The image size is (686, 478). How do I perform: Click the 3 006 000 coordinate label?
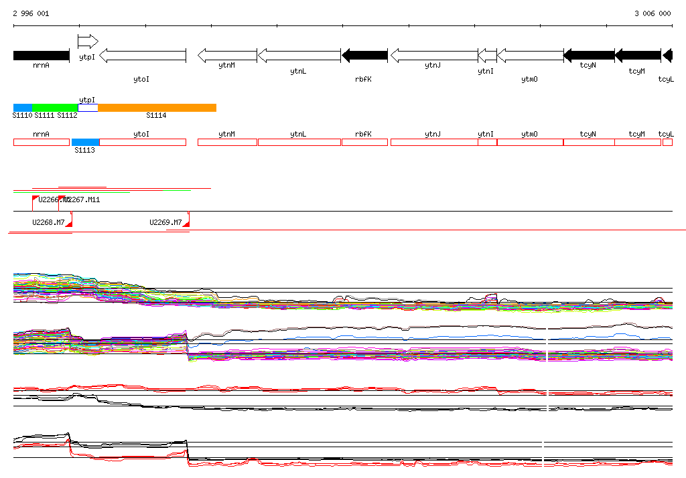coord(653,13)
